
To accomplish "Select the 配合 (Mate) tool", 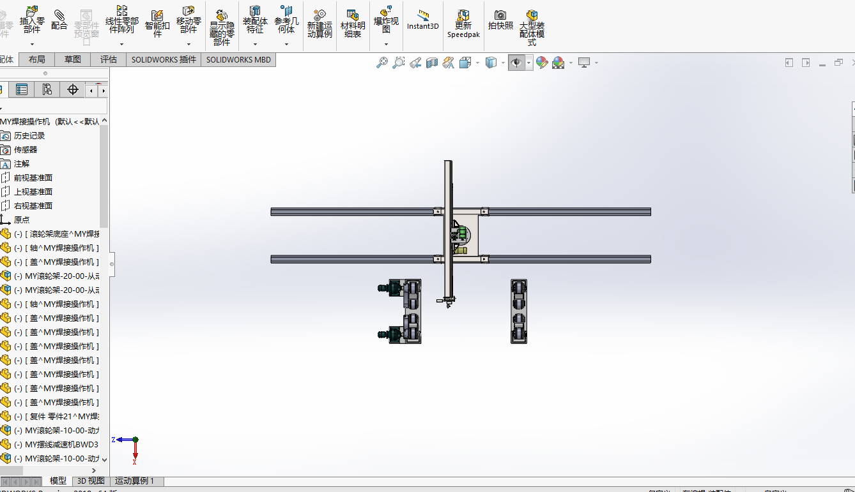I will point(59,19).
